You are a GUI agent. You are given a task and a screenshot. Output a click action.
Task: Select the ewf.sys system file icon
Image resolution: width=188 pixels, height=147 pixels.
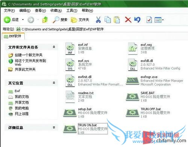tap(70, 65)
